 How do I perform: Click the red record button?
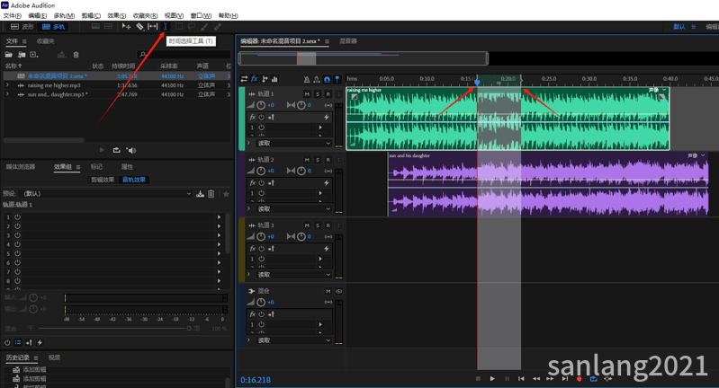[x=580, y=379]
